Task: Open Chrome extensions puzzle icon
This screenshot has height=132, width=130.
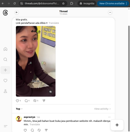Action: tap(71, 3)
